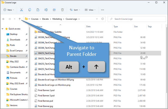Click the Search Course Logo field
This screenshot has height=109, width=168.
137,19
